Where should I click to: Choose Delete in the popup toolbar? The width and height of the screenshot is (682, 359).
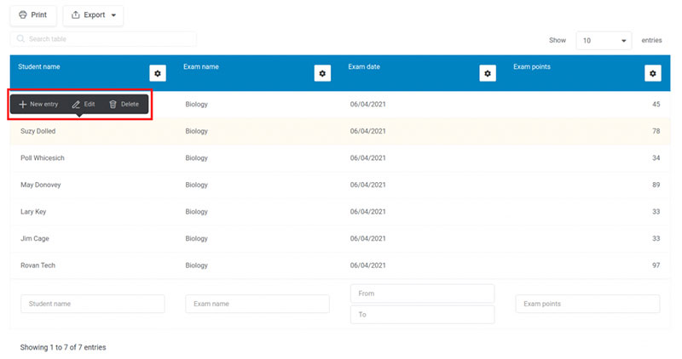(124, 104)
